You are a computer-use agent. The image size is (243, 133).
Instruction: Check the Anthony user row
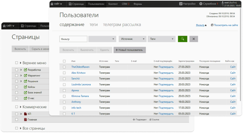tap(64, 102)
